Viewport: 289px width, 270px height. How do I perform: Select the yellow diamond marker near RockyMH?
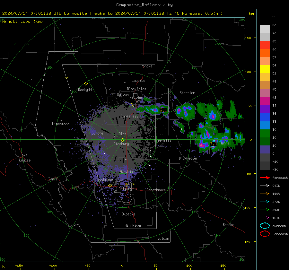86,84
